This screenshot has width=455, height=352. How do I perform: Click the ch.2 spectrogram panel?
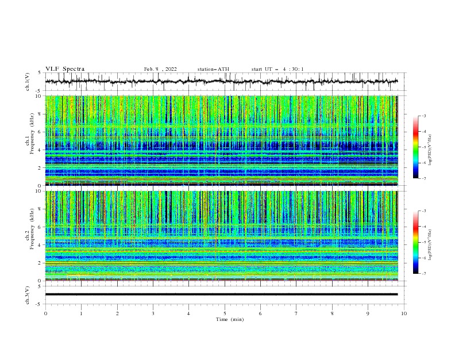tap(222, 236)
